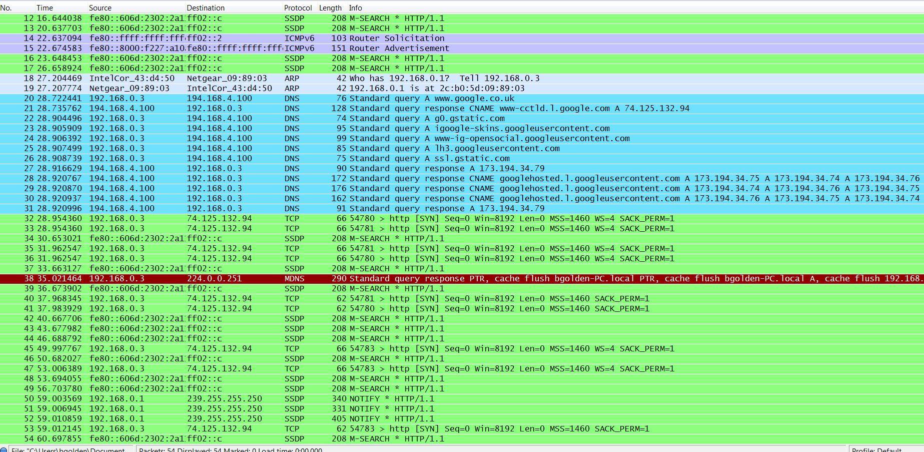924x452 pixels.
Task: Click the Source column header
Action: pos(100,8)
